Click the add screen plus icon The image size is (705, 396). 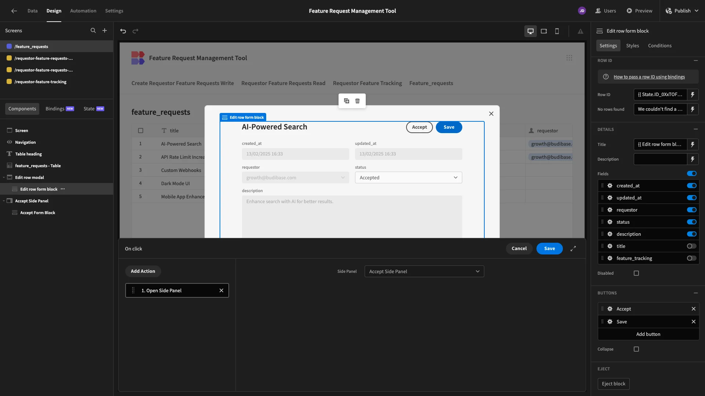click(105, 30)
